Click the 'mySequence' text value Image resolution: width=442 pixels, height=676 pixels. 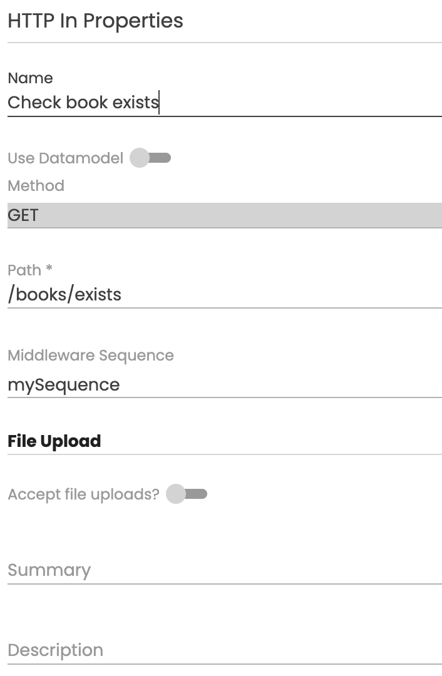63,384
